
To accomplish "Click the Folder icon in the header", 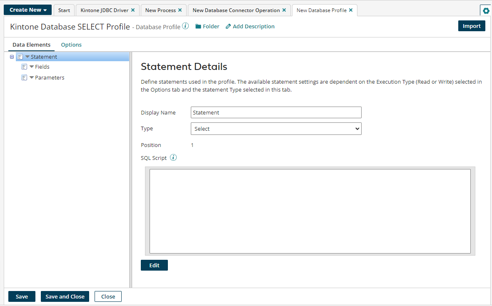I will coord(198,27).
